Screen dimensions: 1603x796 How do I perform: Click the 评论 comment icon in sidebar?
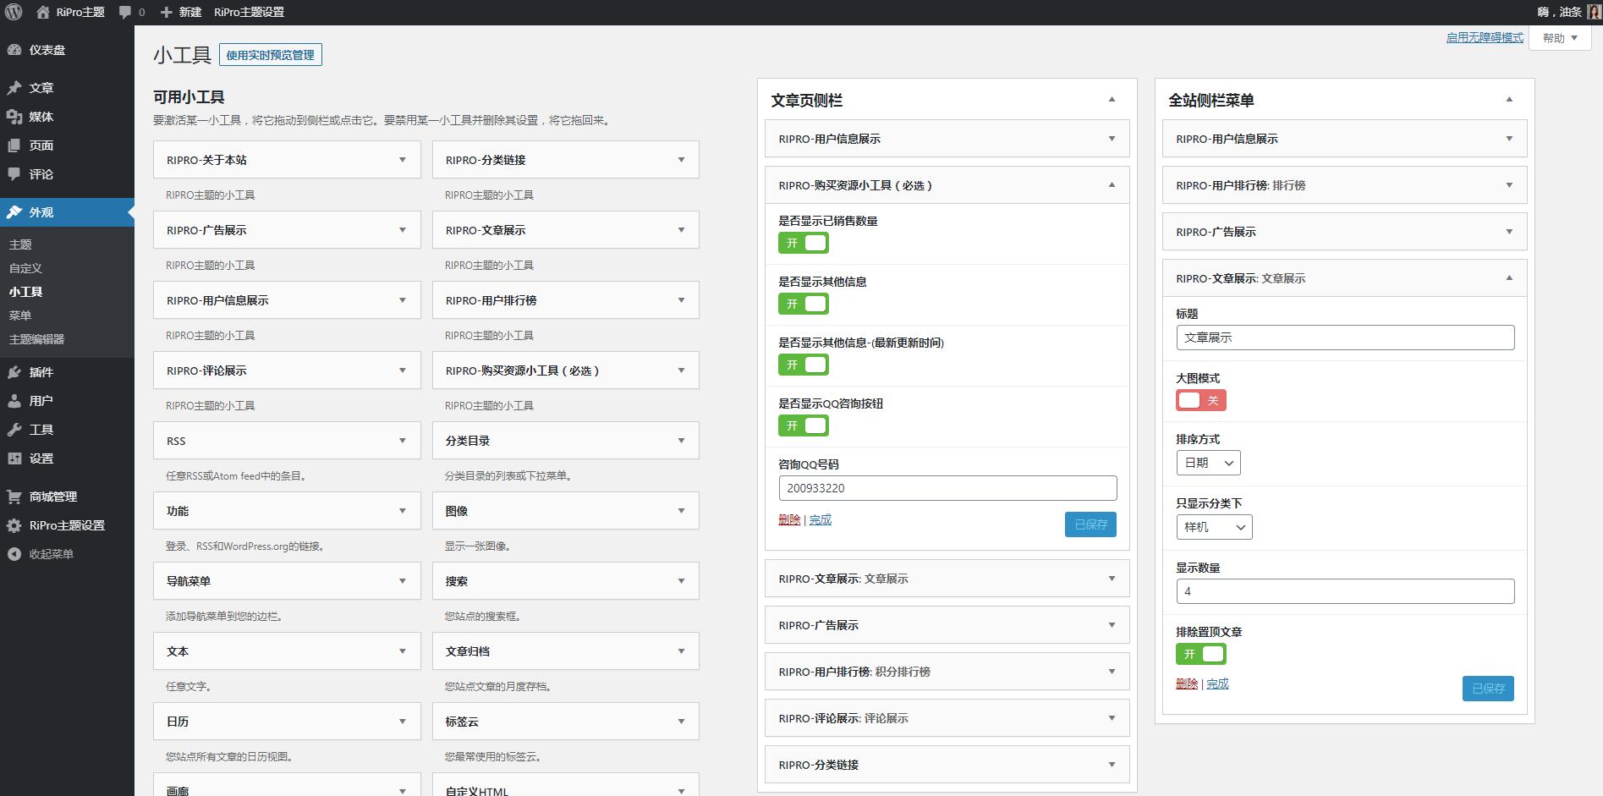[14, 174]
